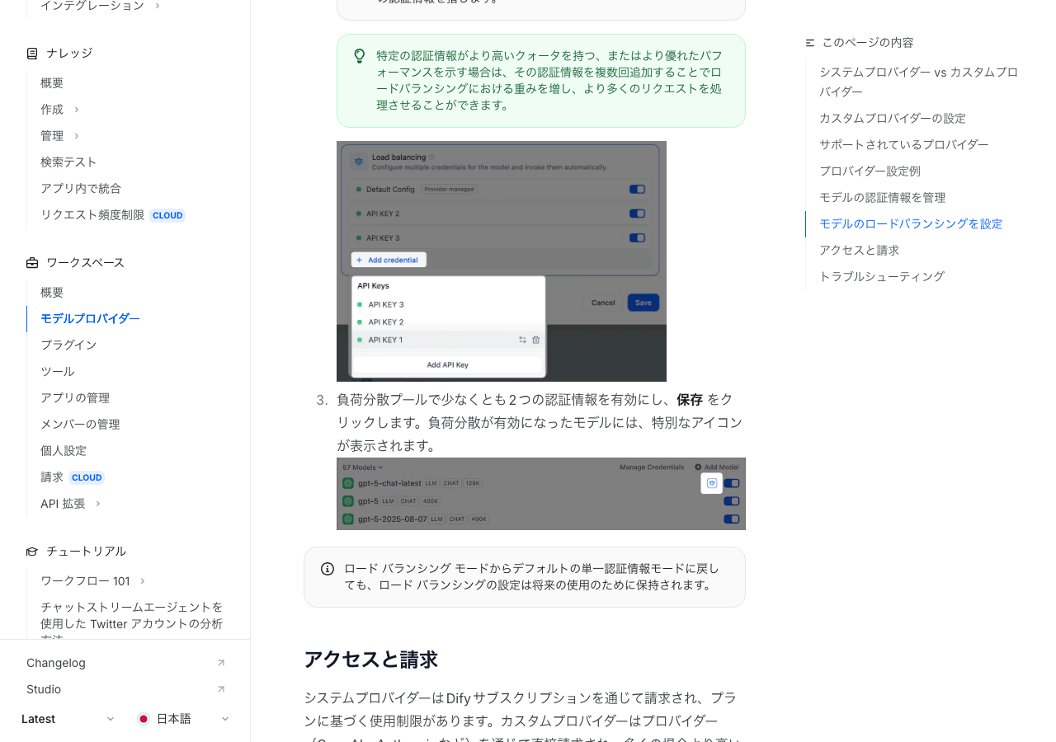The height and width of the screenshot is (742, 1056).
Task: Open the Latest version dropdown
Action: click(68, 719)
